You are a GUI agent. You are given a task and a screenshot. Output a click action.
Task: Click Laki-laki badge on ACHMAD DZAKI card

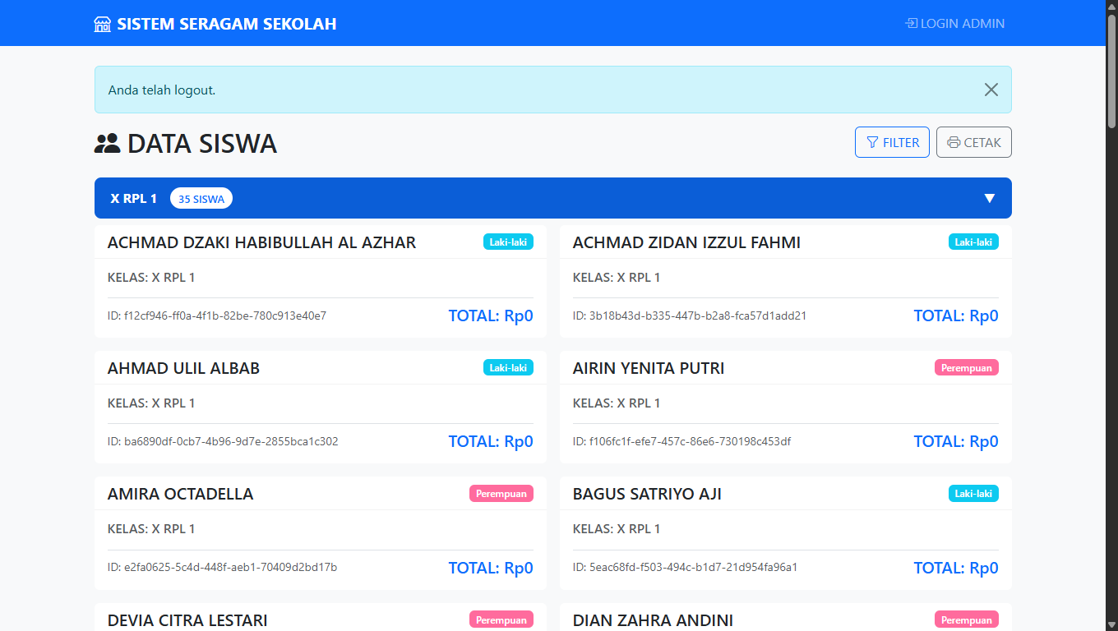(508, 242)
